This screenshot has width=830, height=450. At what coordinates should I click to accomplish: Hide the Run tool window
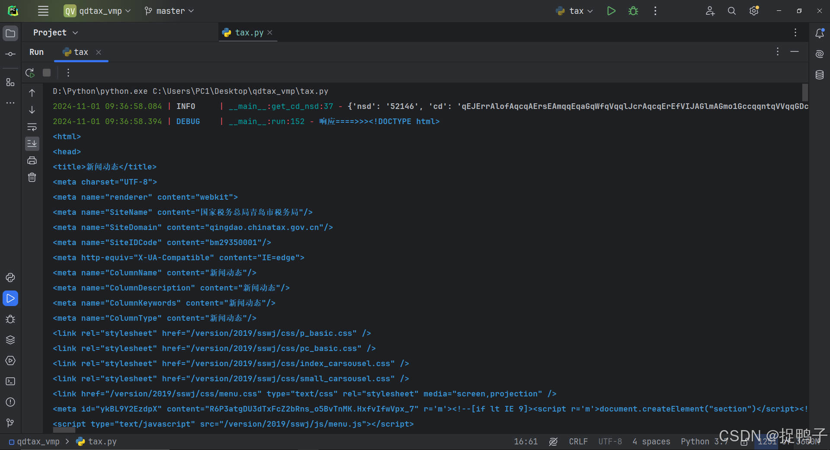click(795, 52)
